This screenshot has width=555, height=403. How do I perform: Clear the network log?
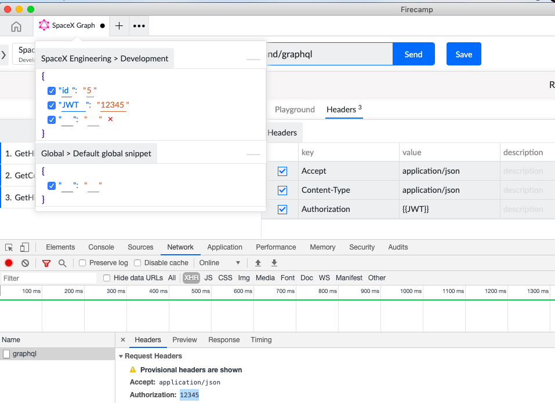(x=25, y=263)
